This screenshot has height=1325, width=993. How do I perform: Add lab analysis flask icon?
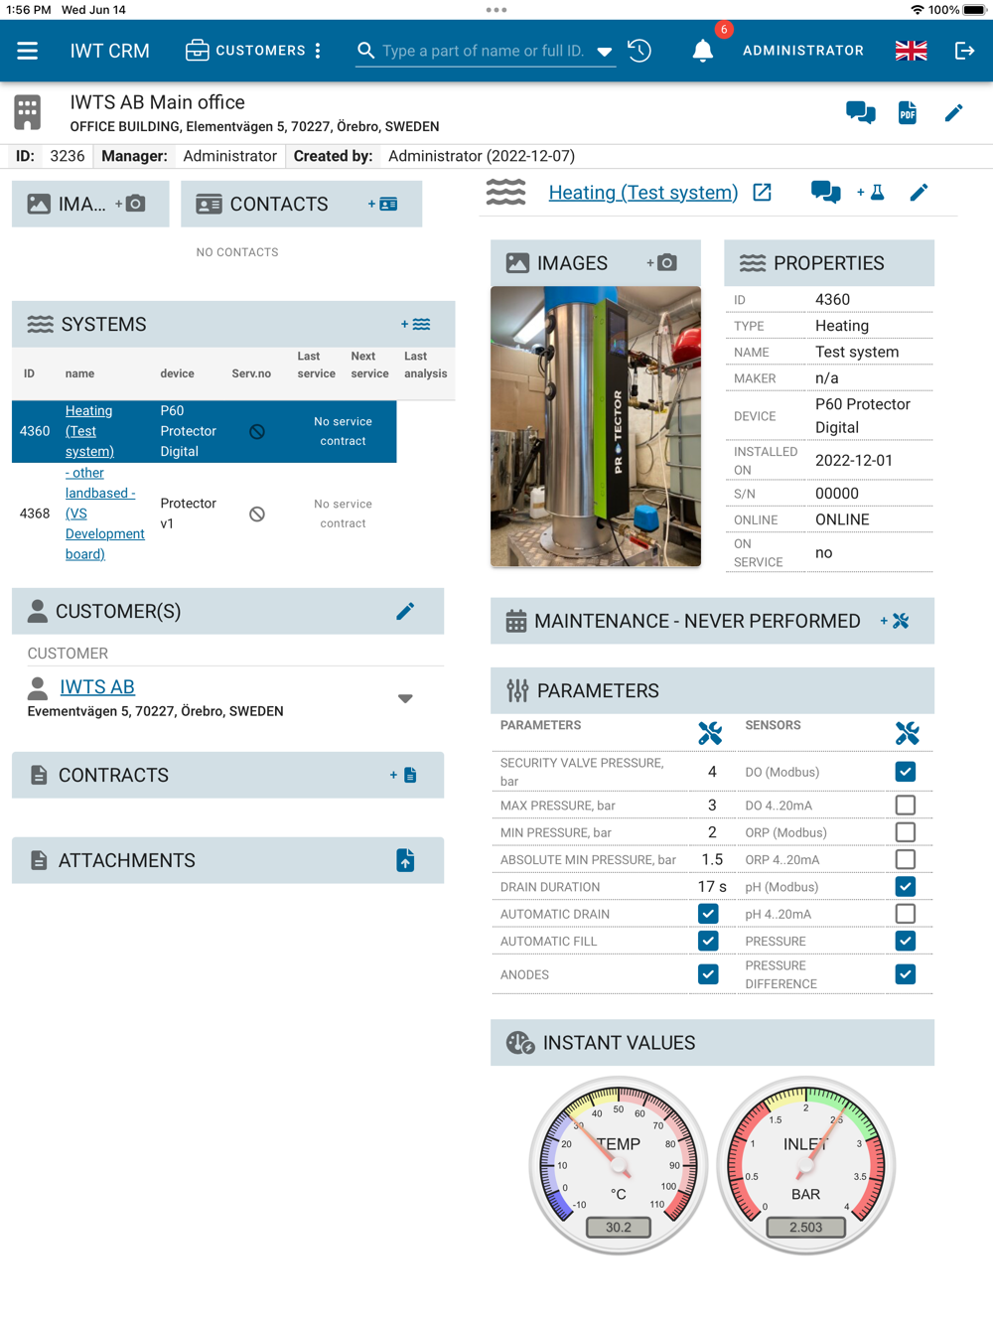(872, 192)
